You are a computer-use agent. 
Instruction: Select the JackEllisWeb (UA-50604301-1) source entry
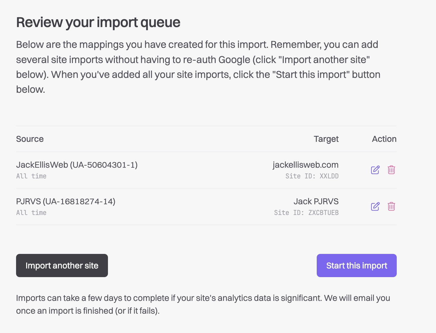[77, 165]
